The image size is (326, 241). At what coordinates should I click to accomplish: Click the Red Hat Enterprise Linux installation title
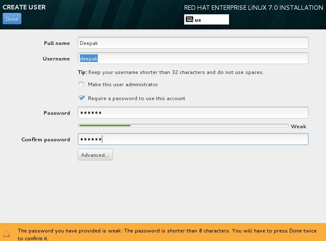(x=253, y=8)
